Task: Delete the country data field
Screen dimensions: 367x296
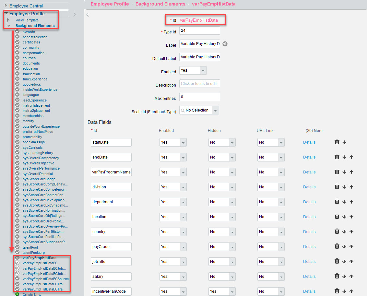Action: pos(337,231)
